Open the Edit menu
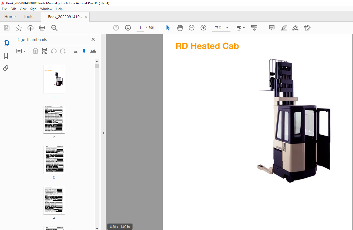The height and width of the screenshot is (230, 353). [13, 9]
